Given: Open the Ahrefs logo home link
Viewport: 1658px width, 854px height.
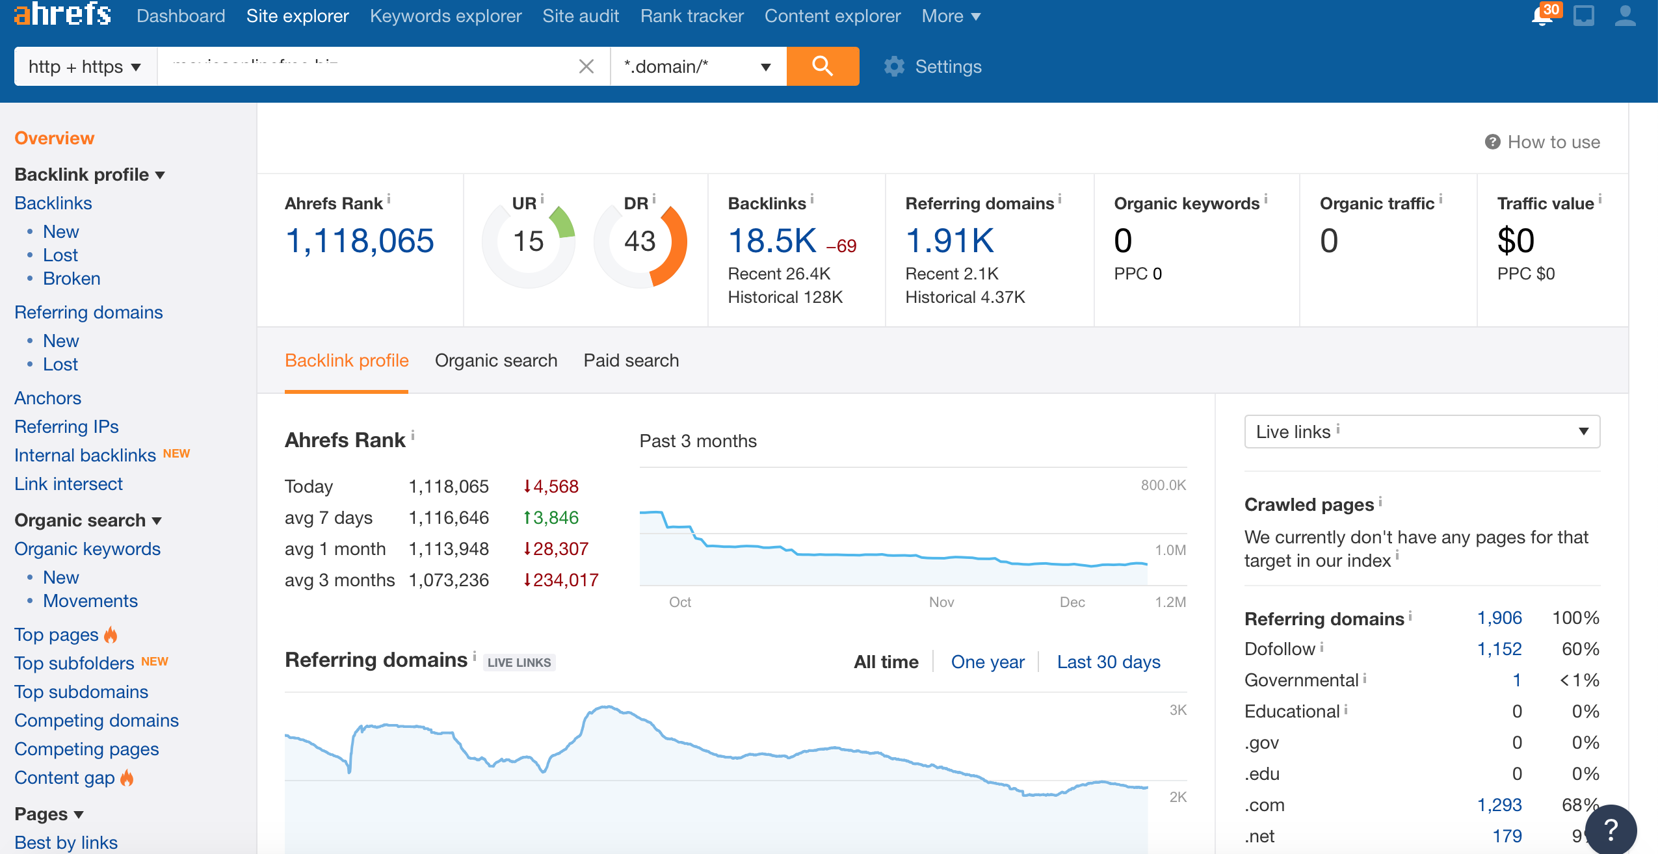Looking at the screenshot, I should (x=62, y=14).
